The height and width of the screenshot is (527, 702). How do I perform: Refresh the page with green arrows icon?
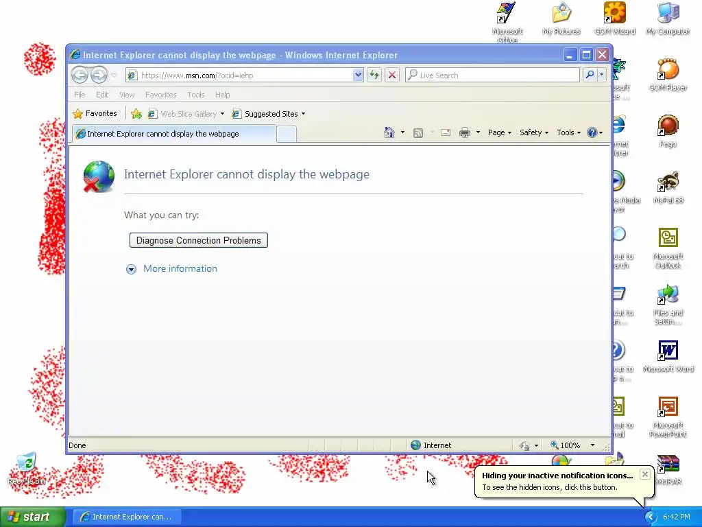coord(374,75)
